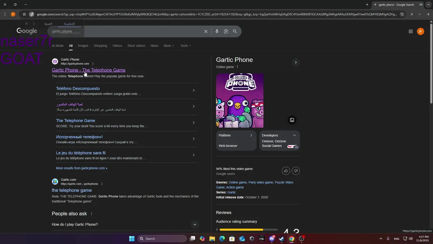
Task: Open the Tools dropdown
Action: pos(185,46)
